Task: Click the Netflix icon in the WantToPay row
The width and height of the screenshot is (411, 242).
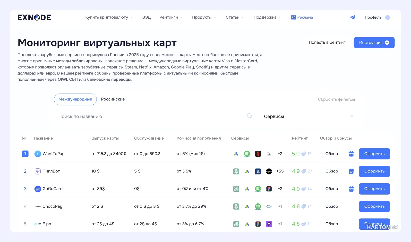Action: pyautogui.click(x=258, y=154)
